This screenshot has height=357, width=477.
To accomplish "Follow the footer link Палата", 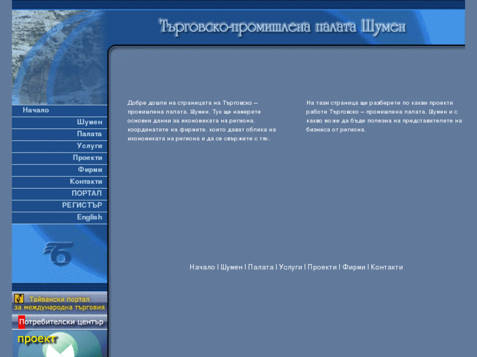I will point(260,267).
